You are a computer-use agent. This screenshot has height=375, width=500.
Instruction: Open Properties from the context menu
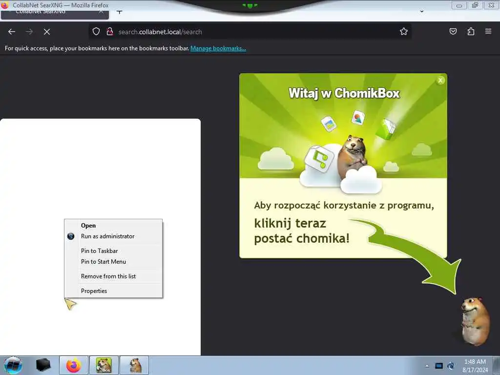113,291
